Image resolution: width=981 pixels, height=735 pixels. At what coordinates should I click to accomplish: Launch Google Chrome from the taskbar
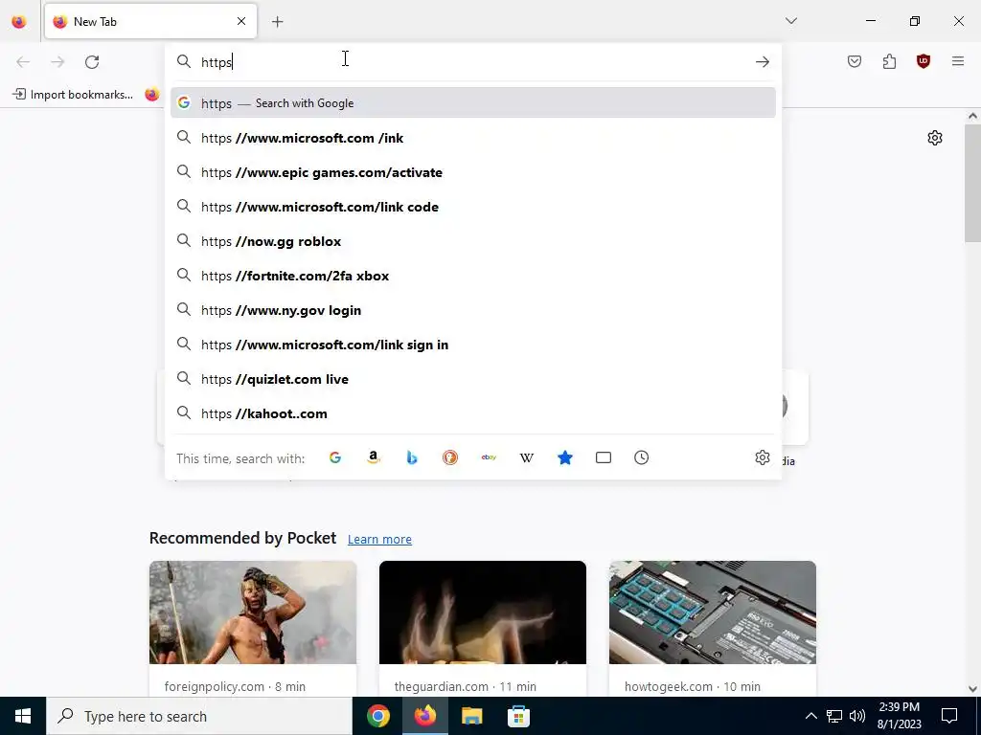click(x=377, y=716)
